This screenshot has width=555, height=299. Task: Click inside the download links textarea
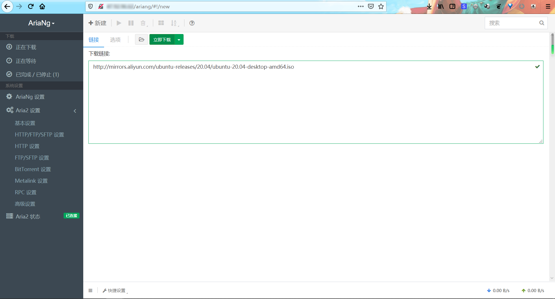click(x=316, y=102)
